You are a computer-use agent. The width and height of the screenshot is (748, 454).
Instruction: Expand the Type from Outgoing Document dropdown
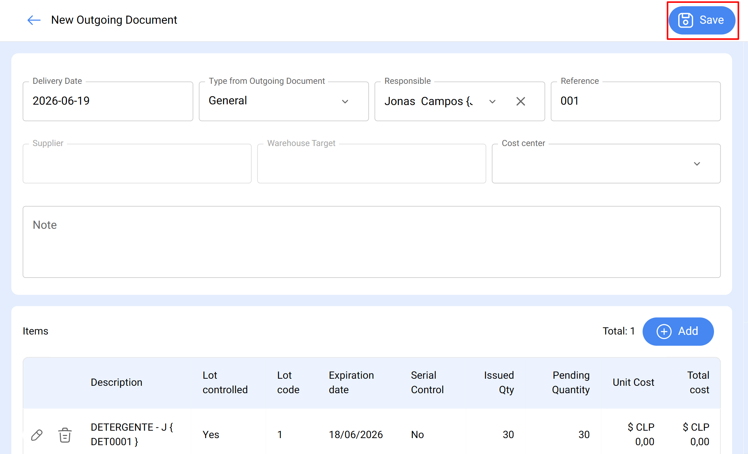click(x=345, y=101)
